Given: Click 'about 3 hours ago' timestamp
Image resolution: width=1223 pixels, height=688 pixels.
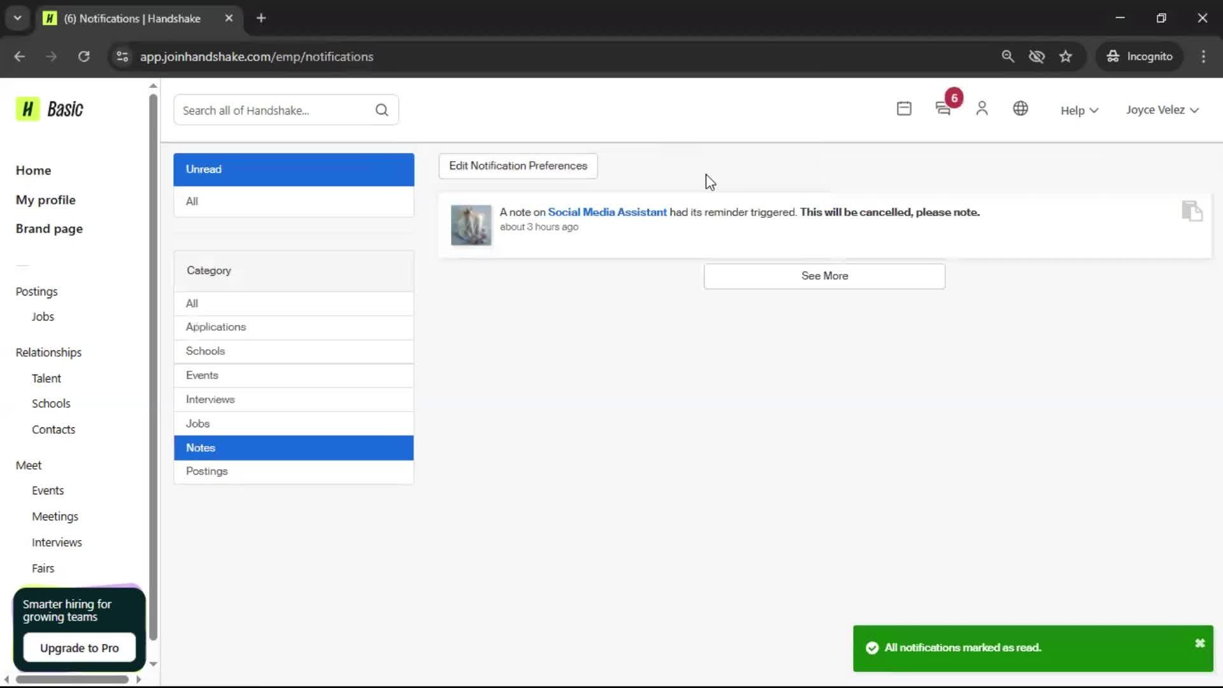Looking at the screenshot, I should [x=539, y=227].
